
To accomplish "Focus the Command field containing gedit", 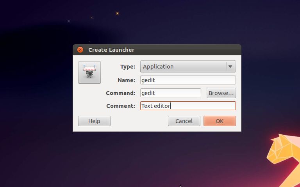I will click(x=170, y=93).
